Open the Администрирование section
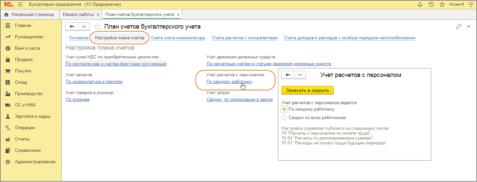 click(35, 162)
